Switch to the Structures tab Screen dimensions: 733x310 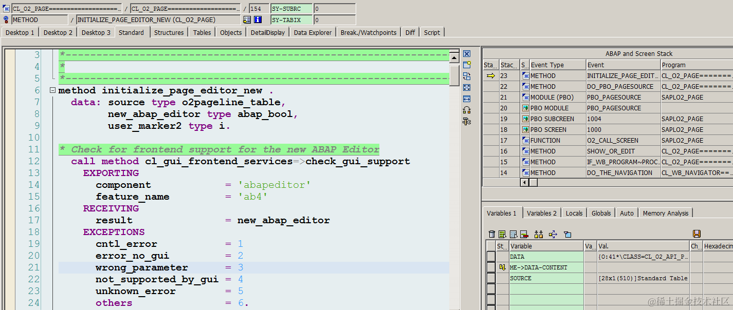pos(169,32)
